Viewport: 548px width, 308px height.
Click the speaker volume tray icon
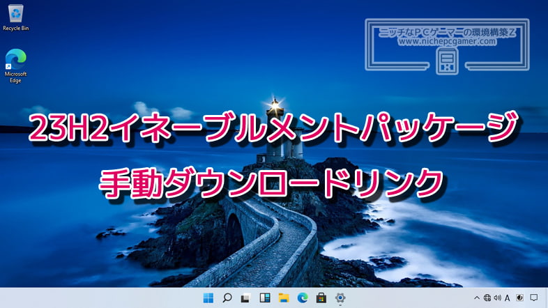(497, 298)
